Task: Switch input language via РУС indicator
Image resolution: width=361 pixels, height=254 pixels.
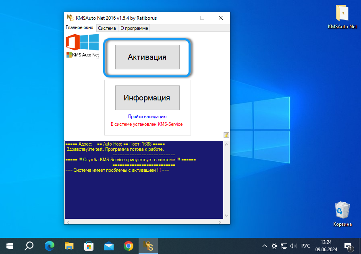Action: [x=306, y=246]
